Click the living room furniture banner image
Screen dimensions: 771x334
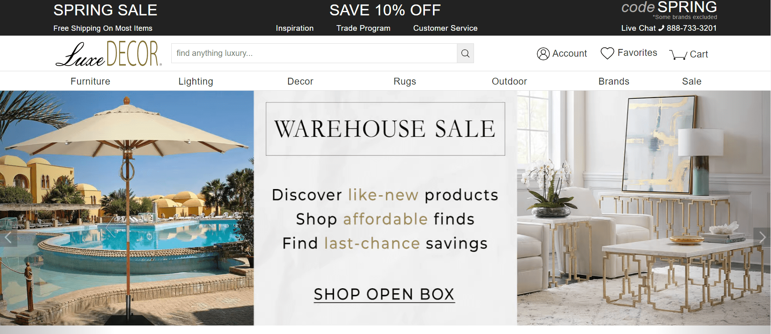click(644, 208)
